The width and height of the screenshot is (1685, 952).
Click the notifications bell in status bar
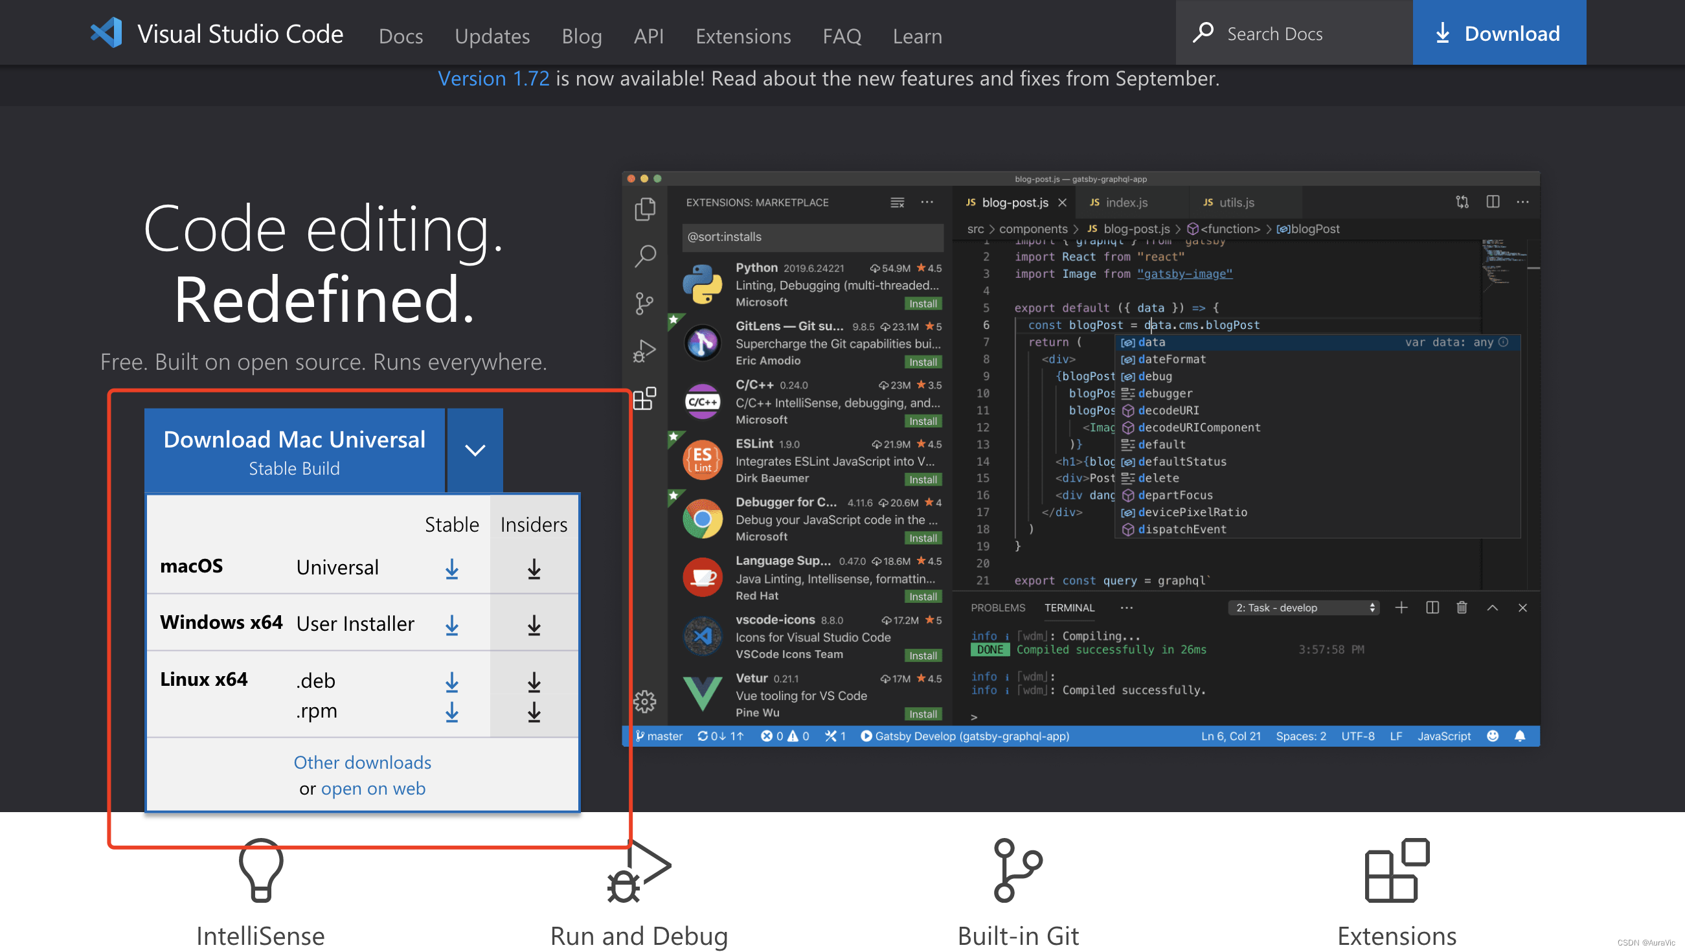point(1519,736)
